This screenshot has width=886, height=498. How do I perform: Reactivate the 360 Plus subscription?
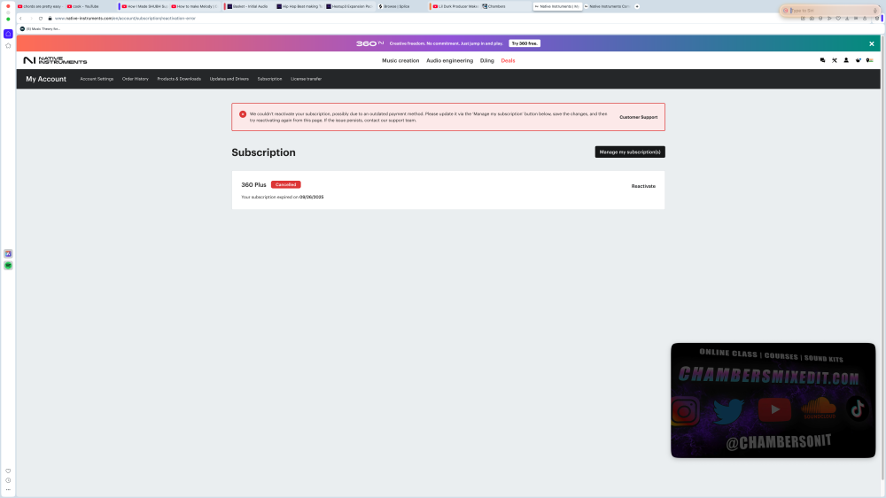[643, 186]
